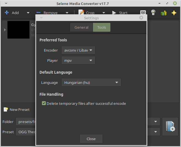
Task: Close the Settings dialog with the X
Action: coord(141,18)
